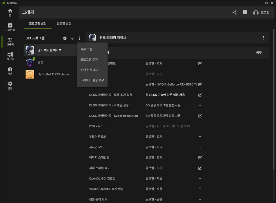Click the NVIDIA logo in the title bar
Viewport: 276px width, 203px height.
click(3, 3)
